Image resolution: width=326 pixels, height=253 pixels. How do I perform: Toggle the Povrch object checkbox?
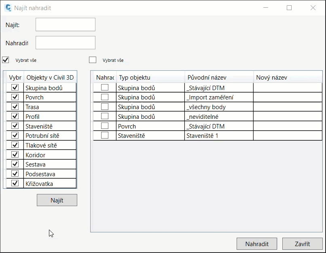(15, 97)
